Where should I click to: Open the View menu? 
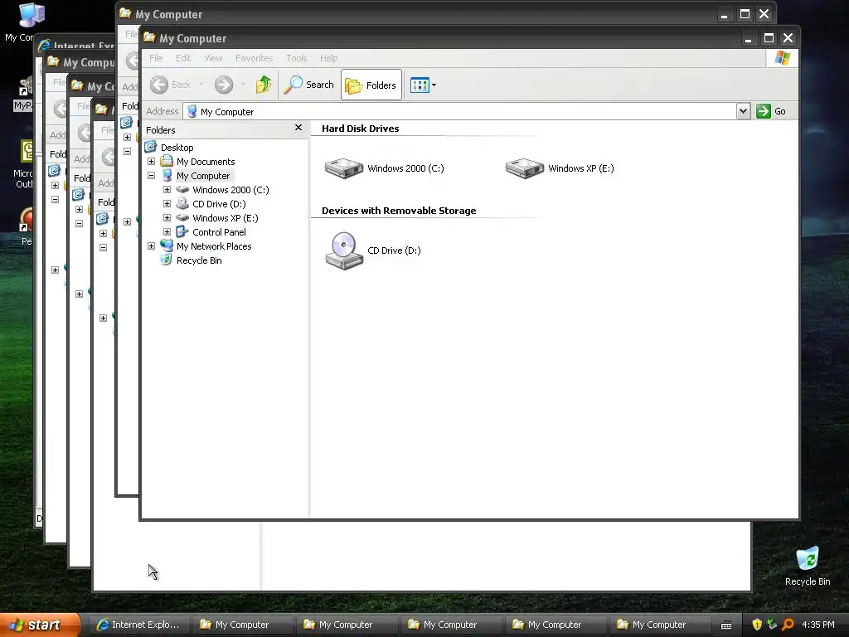(213, 58)
